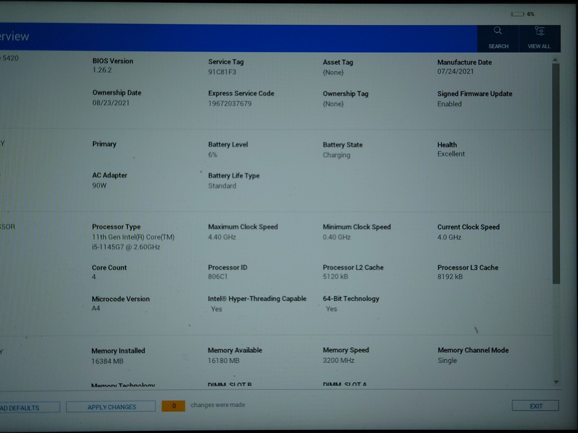Click the Battery State Charging value
Screen dimensions: 578x433
pyautogui.click(x=336, y=155)
